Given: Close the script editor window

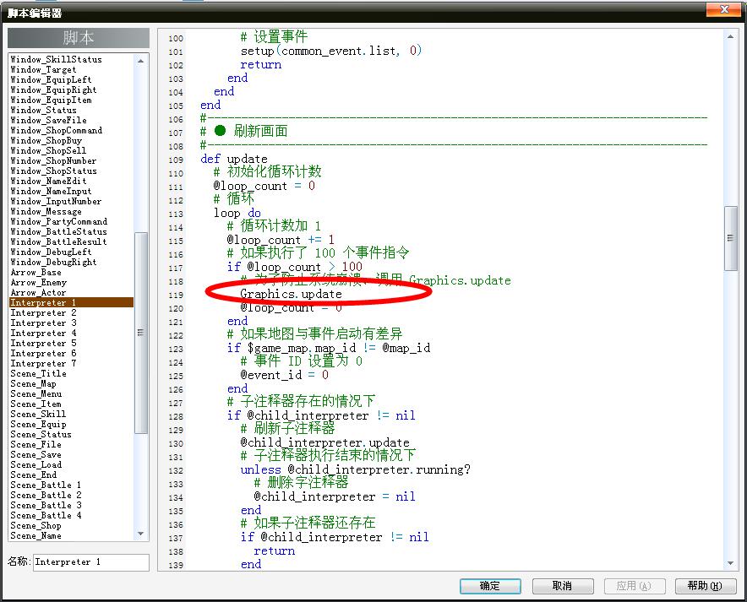Looking at the screenshot, I should [723, 9].
